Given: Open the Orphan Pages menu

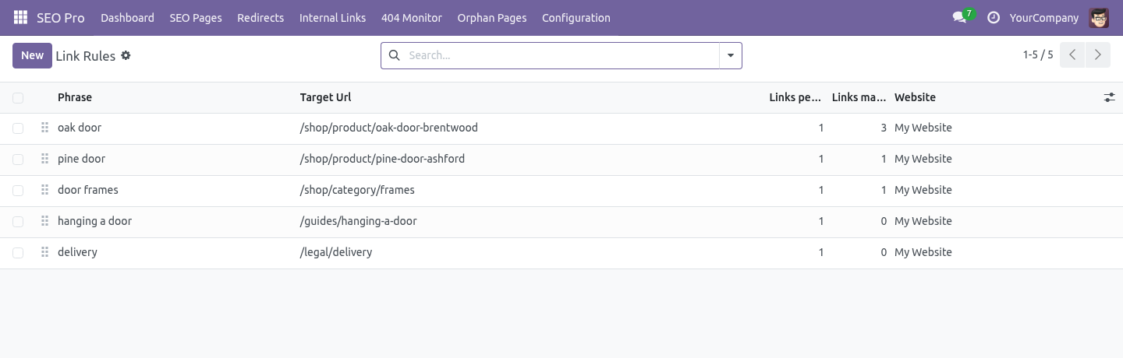Looking at the screenshot, I should (492, 17).
